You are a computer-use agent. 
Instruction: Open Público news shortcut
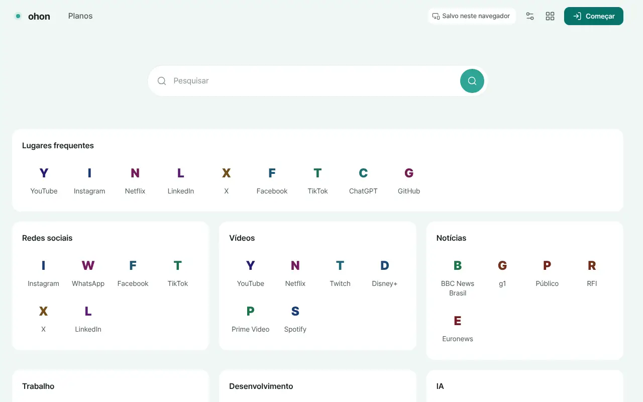click(547, 273)
